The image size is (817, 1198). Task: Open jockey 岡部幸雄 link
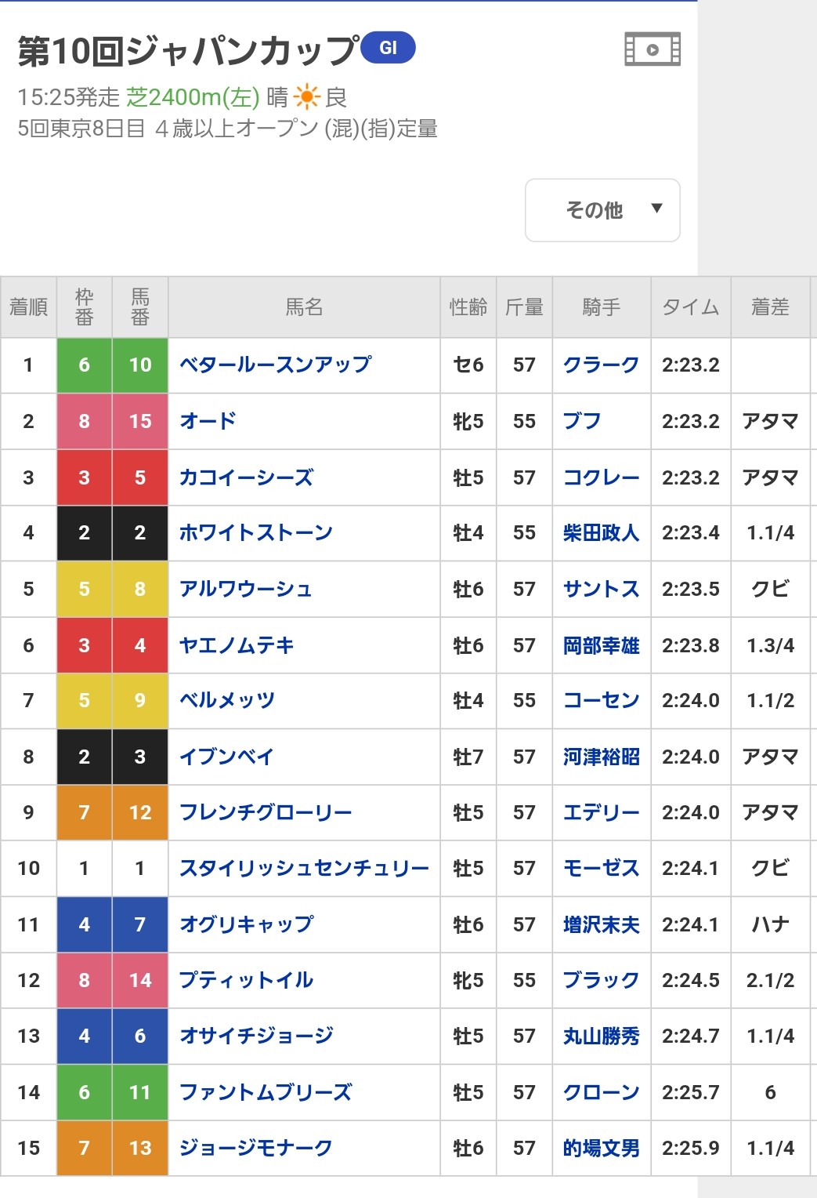(x=601, y=645)
